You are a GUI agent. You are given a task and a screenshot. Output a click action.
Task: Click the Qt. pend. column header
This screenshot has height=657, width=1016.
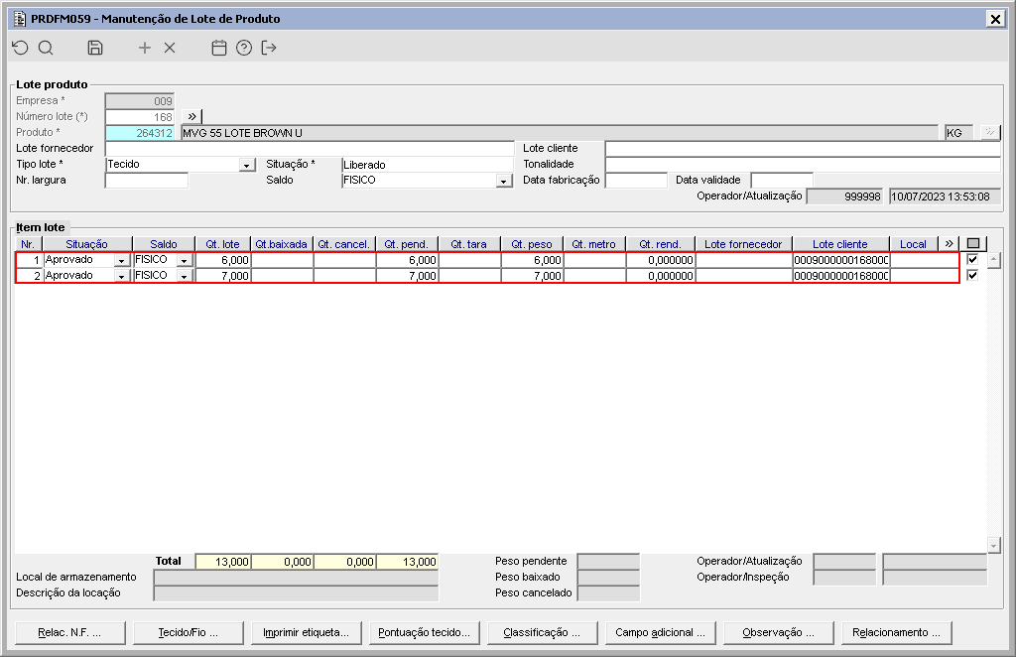click(x=406, y=244)
